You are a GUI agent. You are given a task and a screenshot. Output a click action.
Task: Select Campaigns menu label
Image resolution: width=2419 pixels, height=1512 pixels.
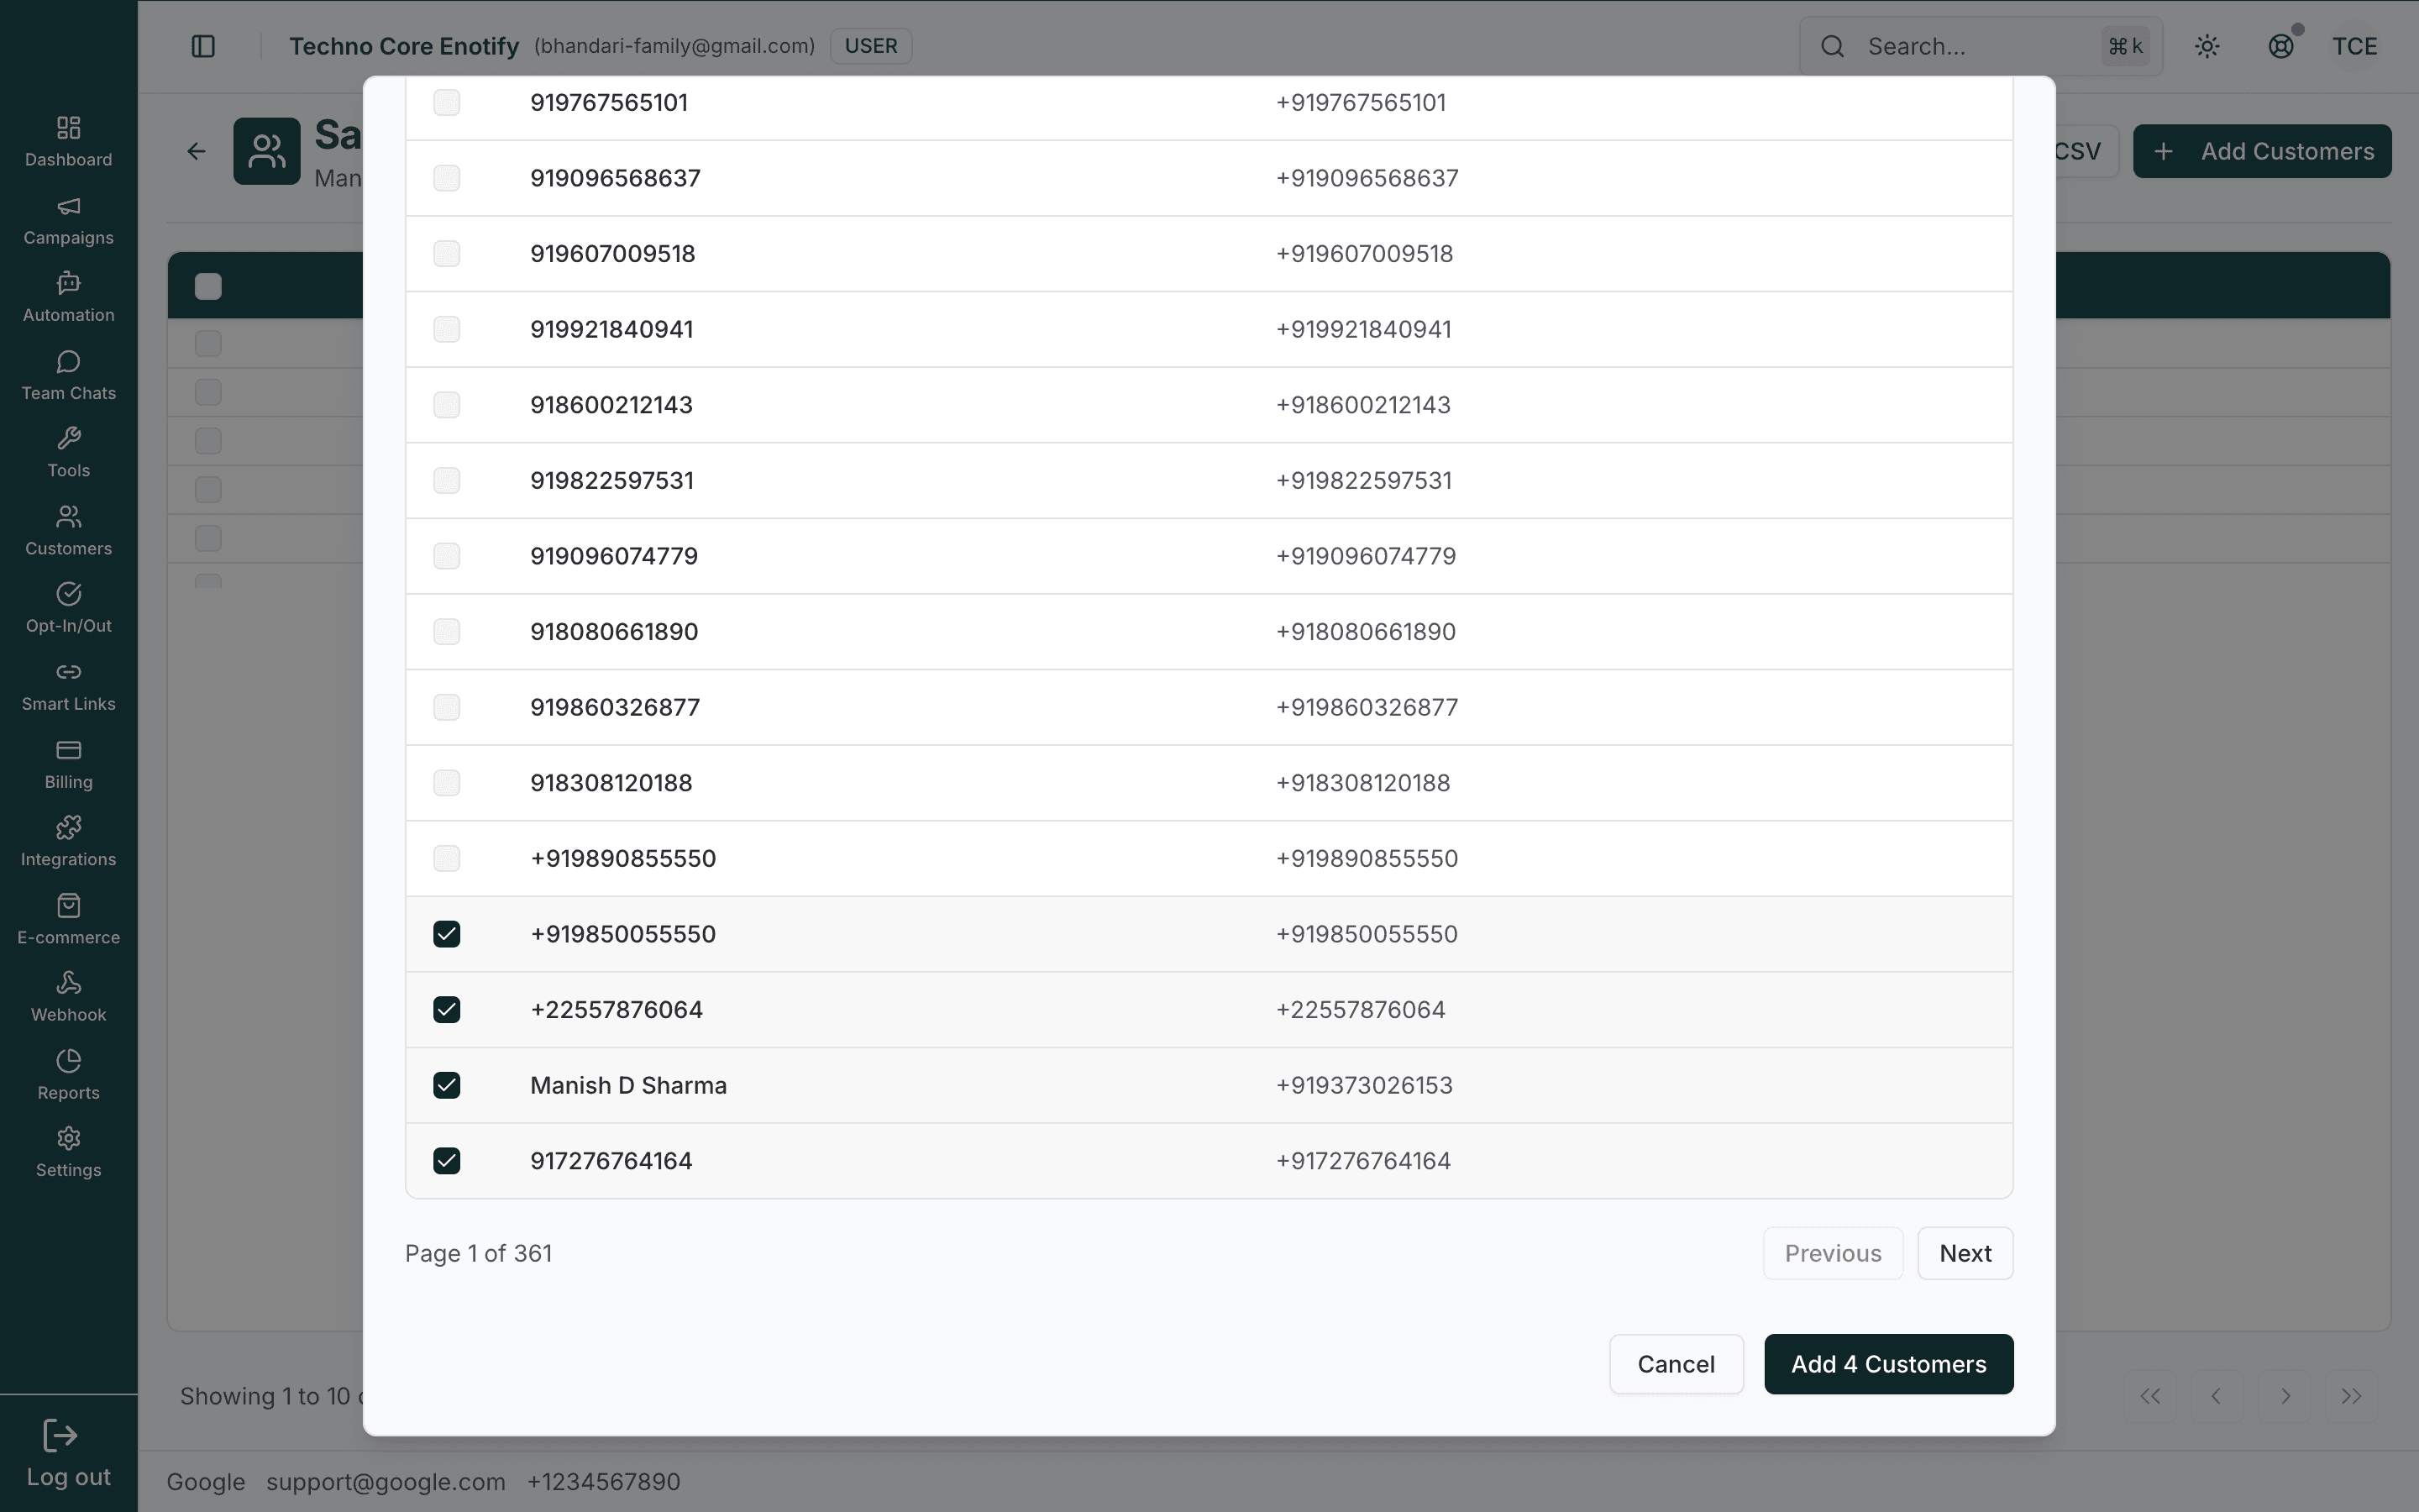click(68, 238)
